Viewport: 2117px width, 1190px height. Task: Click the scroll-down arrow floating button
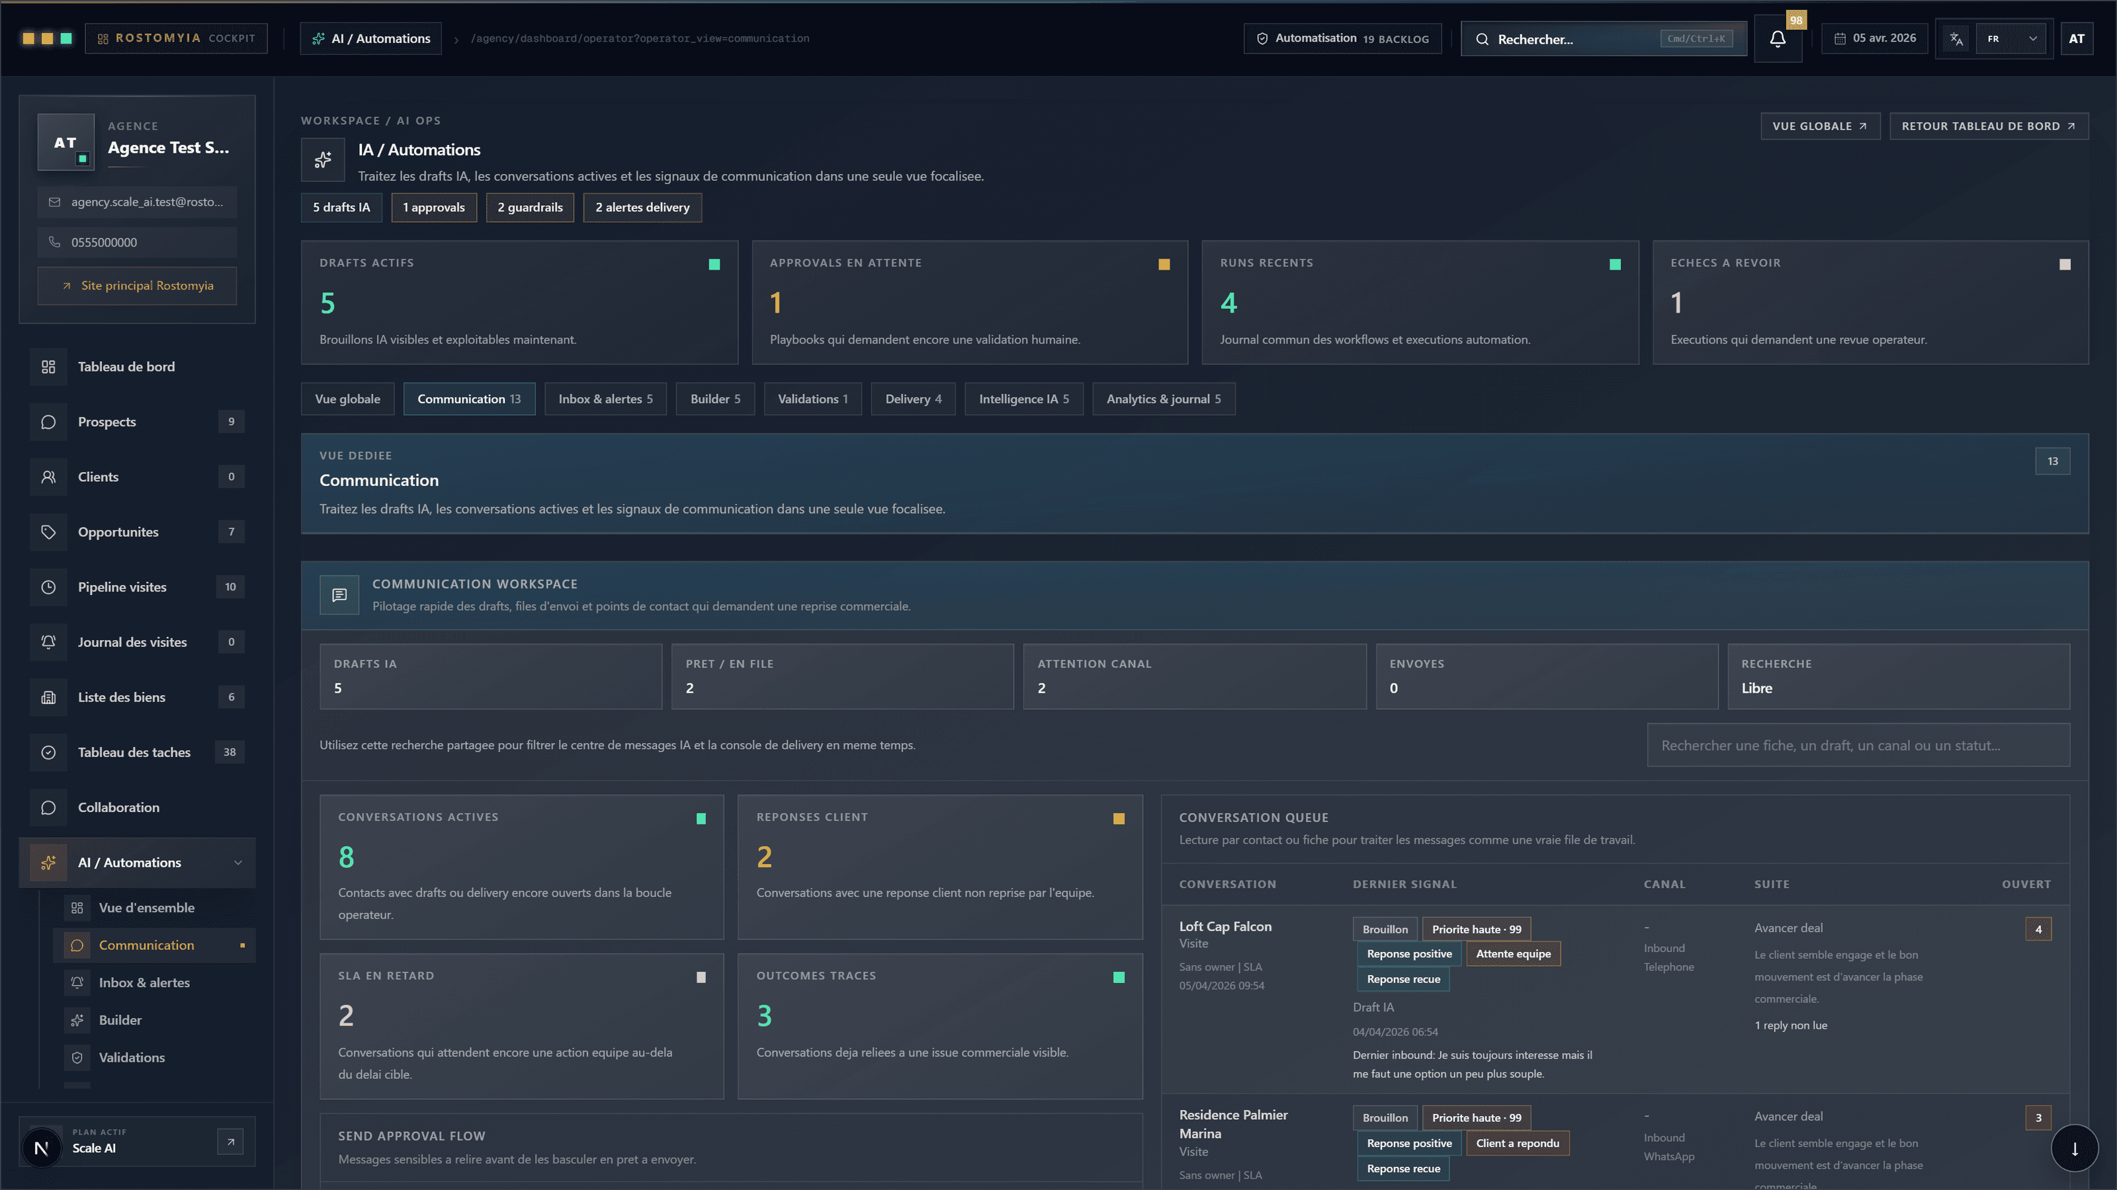point(2074,1148)
